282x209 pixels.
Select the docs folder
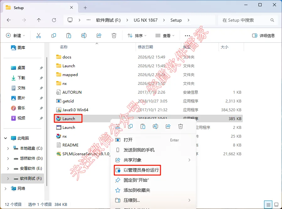[64, 57]
